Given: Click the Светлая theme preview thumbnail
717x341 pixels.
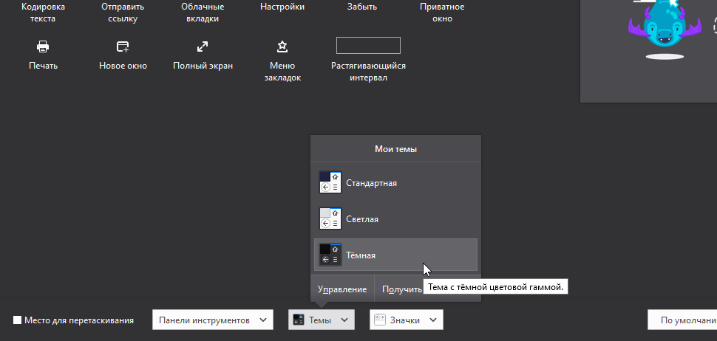Looking at the screenshot, I should pos(330,218).
